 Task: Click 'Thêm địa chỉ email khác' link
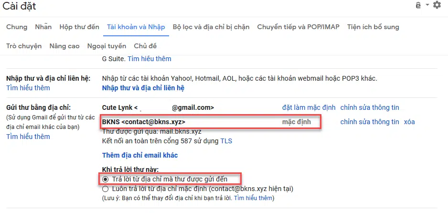coord(140,155)
